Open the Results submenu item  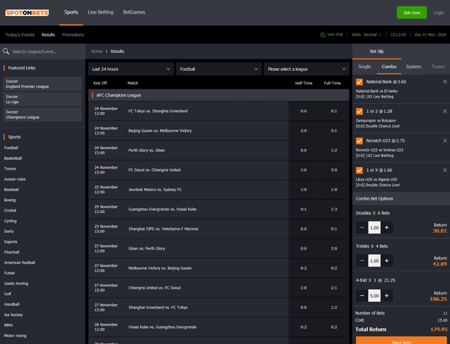pos(48,34)
